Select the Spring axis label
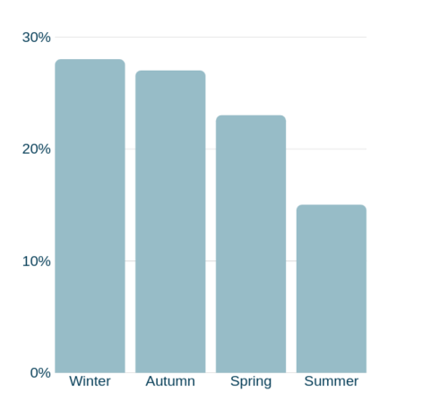This screenshot has width=448, height=400. click(251, 382)
